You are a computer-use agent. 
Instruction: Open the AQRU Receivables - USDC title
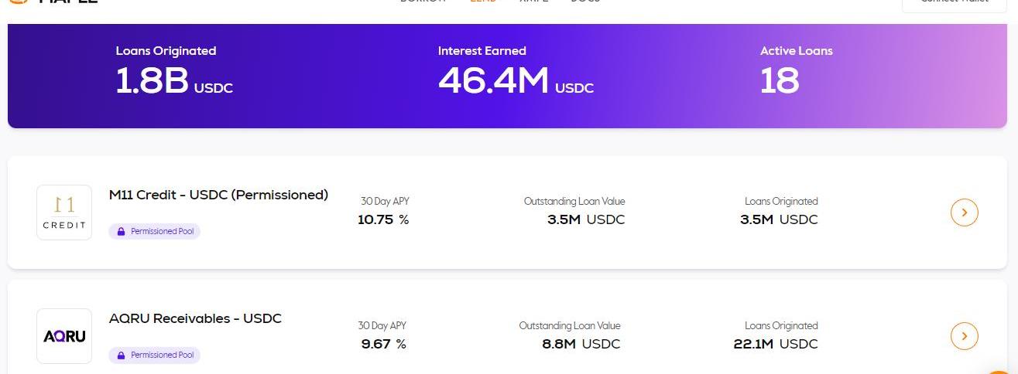pyautogui.click(x=195, y=318)
